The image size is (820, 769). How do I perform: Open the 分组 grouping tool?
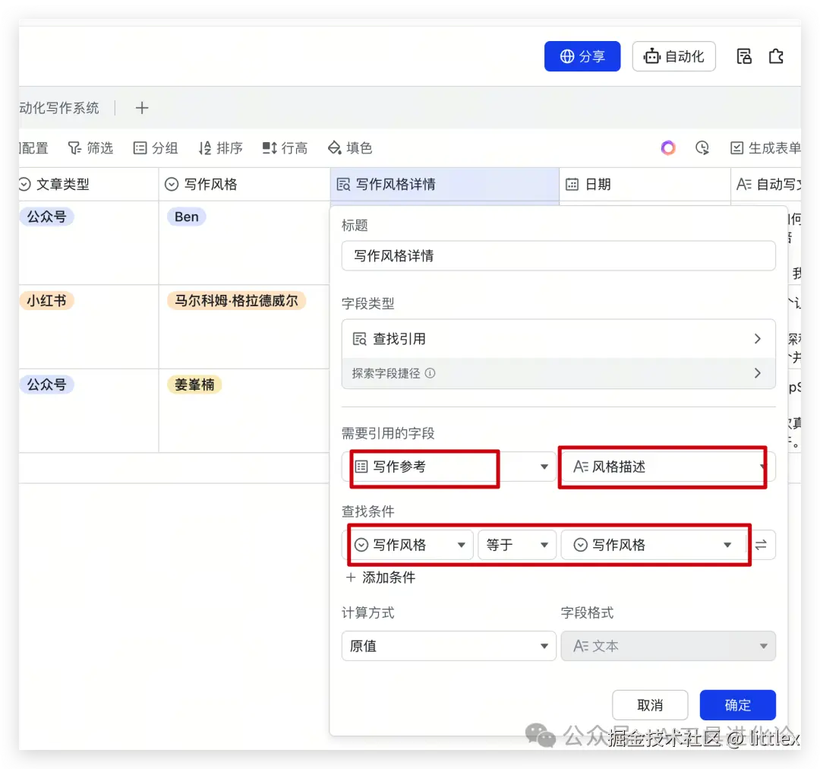(x=156, y=147)
